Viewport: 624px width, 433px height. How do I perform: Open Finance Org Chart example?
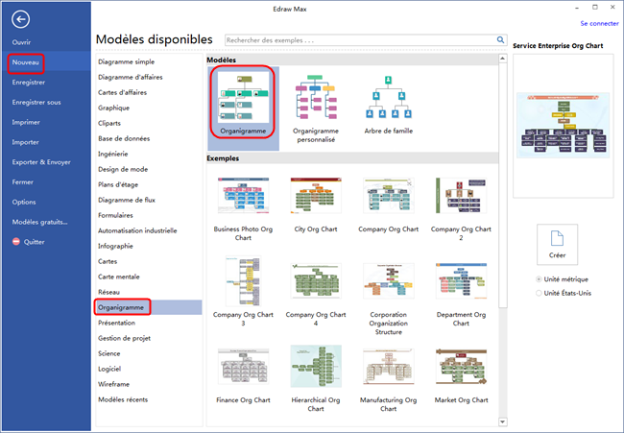[x=243, y=367]
